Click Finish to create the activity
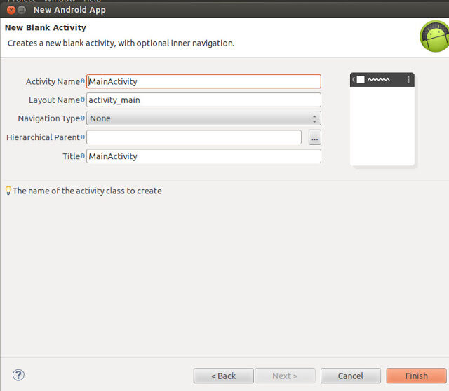This screenshot has height=391, width=449. (x=416, y=376)
